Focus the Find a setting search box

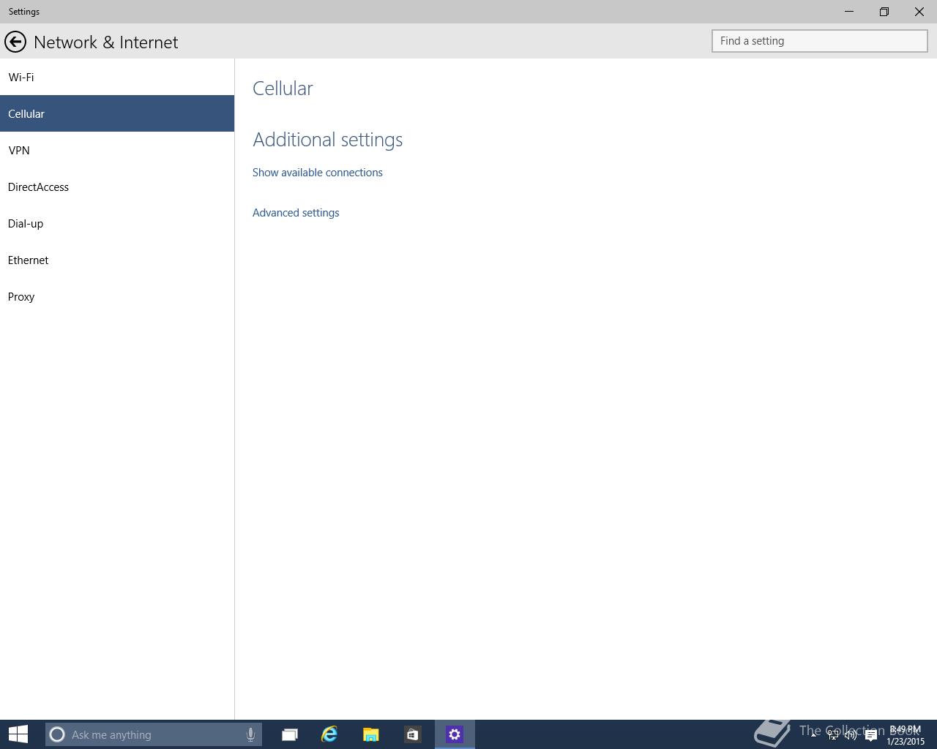point(820,41)
